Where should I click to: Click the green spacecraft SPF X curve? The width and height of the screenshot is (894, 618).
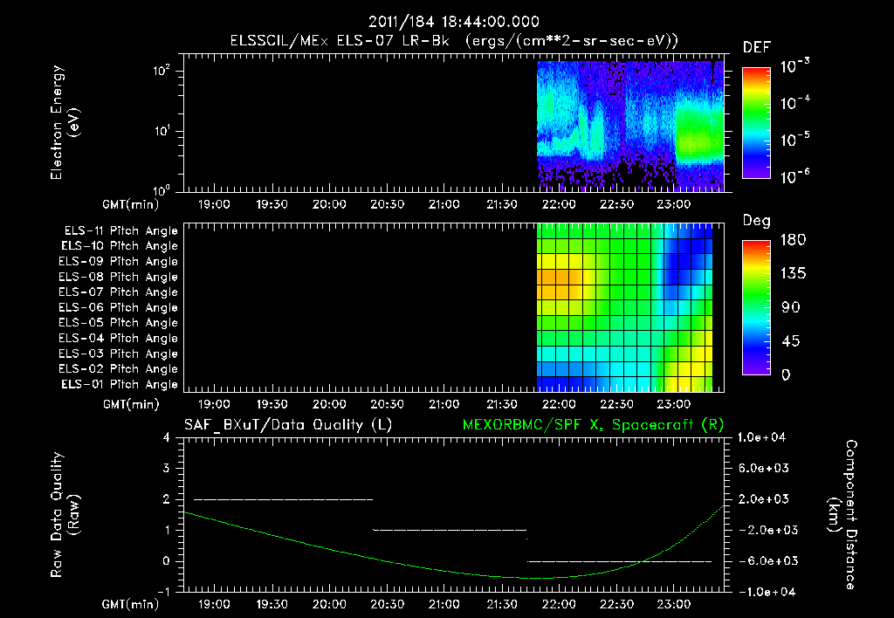(454, 571)
